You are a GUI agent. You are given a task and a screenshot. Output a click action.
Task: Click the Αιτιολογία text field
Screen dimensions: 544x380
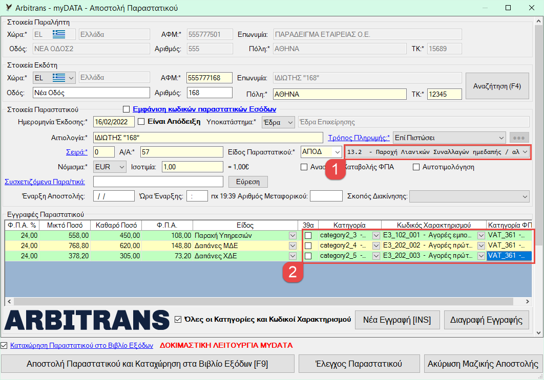(x=208, y=138)
